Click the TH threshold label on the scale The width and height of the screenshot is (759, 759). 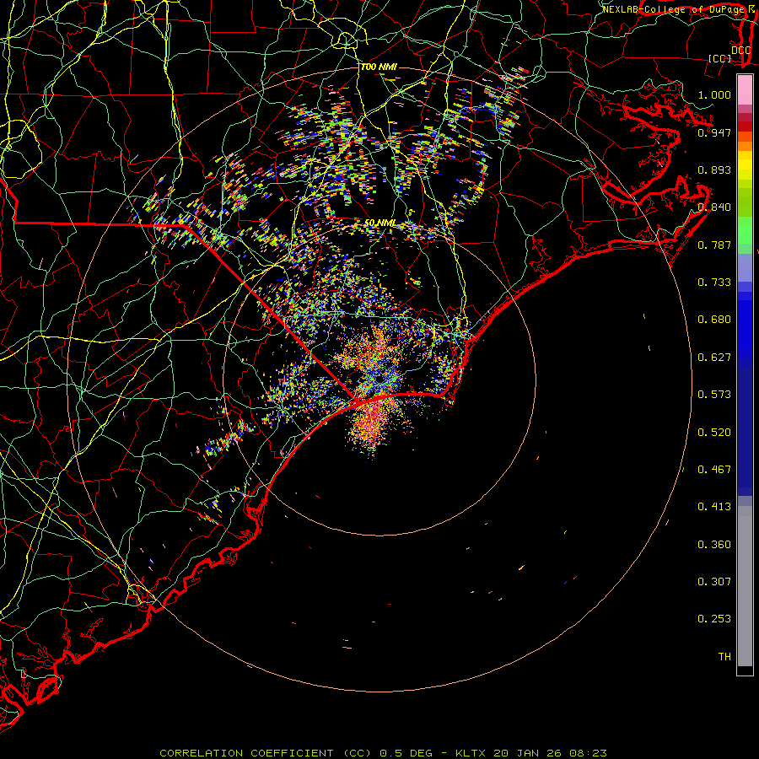(x=724, y=657)
